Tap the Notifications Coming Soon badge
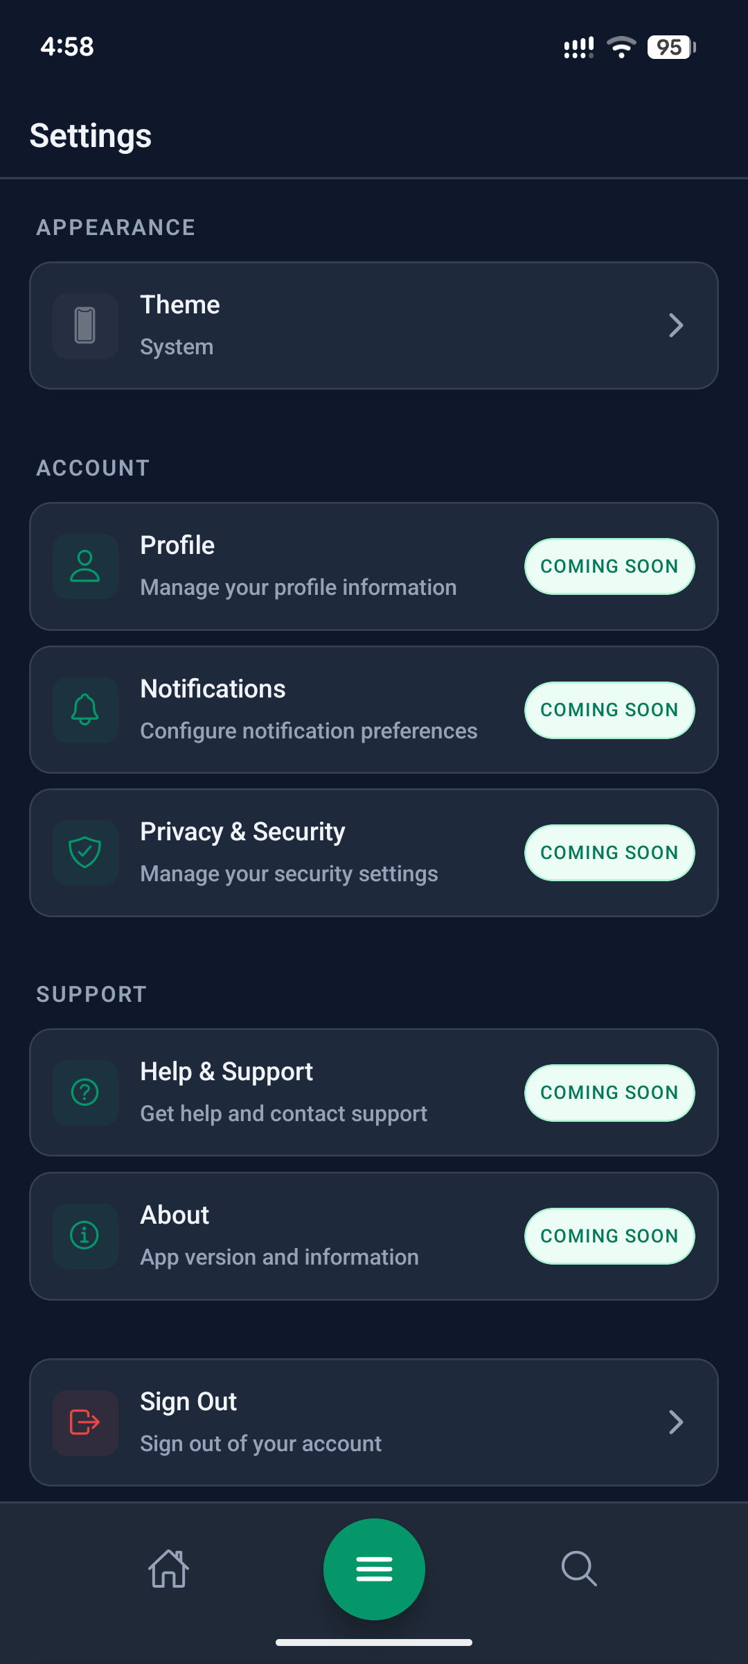 (609, 709)
